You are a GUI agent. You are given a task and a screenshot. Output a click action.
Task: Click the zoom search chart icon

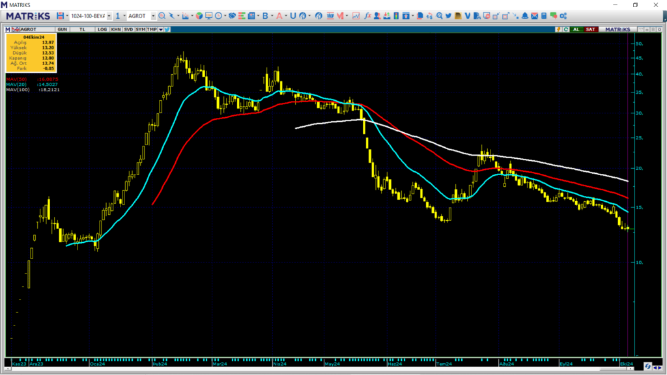point(439,16)
